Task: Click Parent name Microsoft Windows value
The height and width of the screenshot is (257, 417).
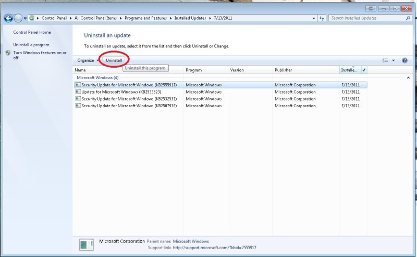Action: click(x=191, y=241)
